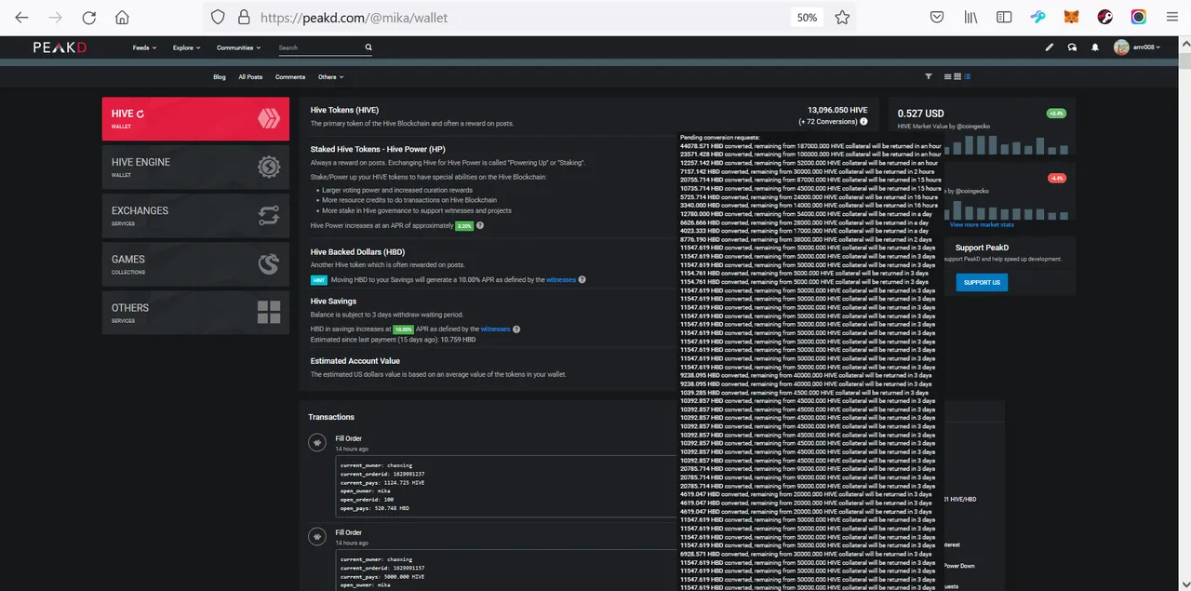
Task: Click the green 3.20% APR badge
Action: tap(464, 225)
